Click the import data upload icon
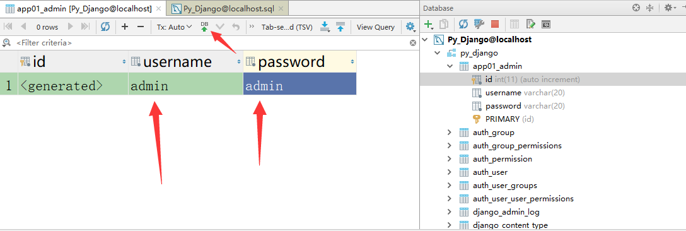The image size is (686, 231). (340, 27)
